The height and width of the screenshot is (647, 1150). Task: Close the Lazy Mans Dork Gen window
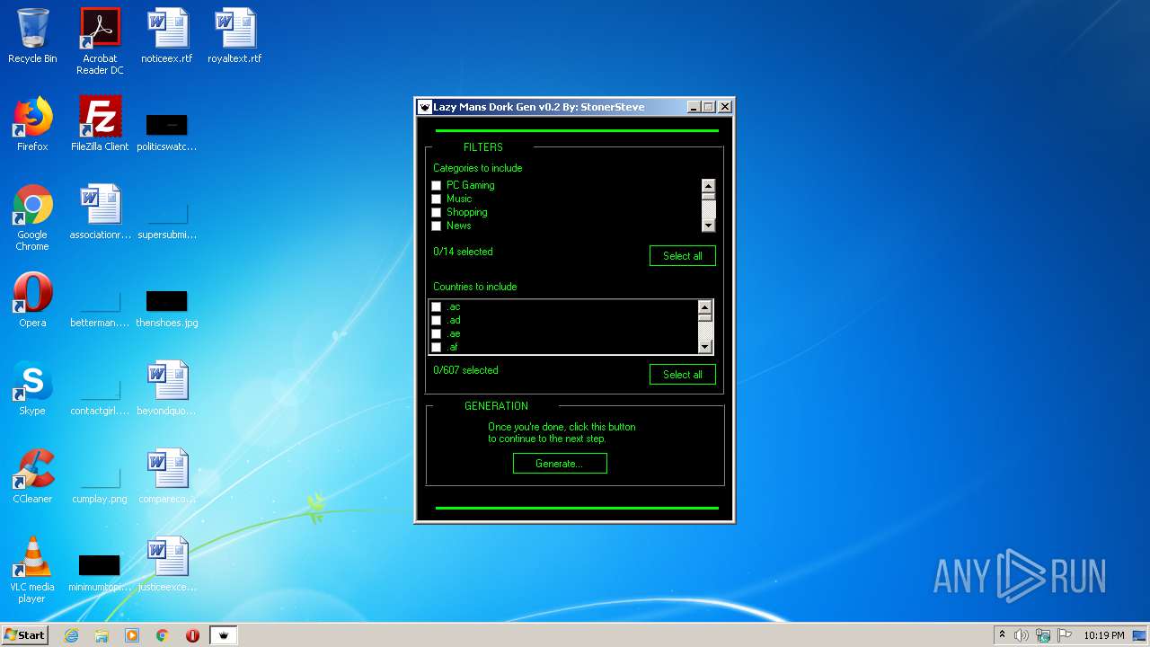point(725,107)
